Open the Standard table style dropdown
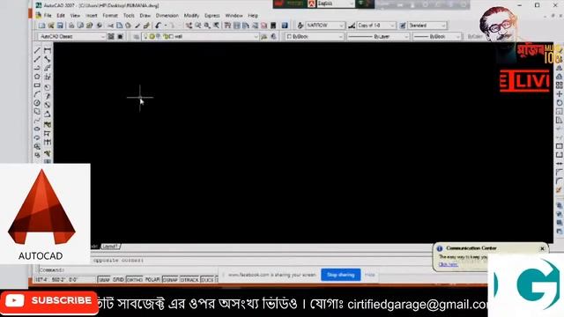The width and height of the screenshot is (564, 317). pos(427,26)
